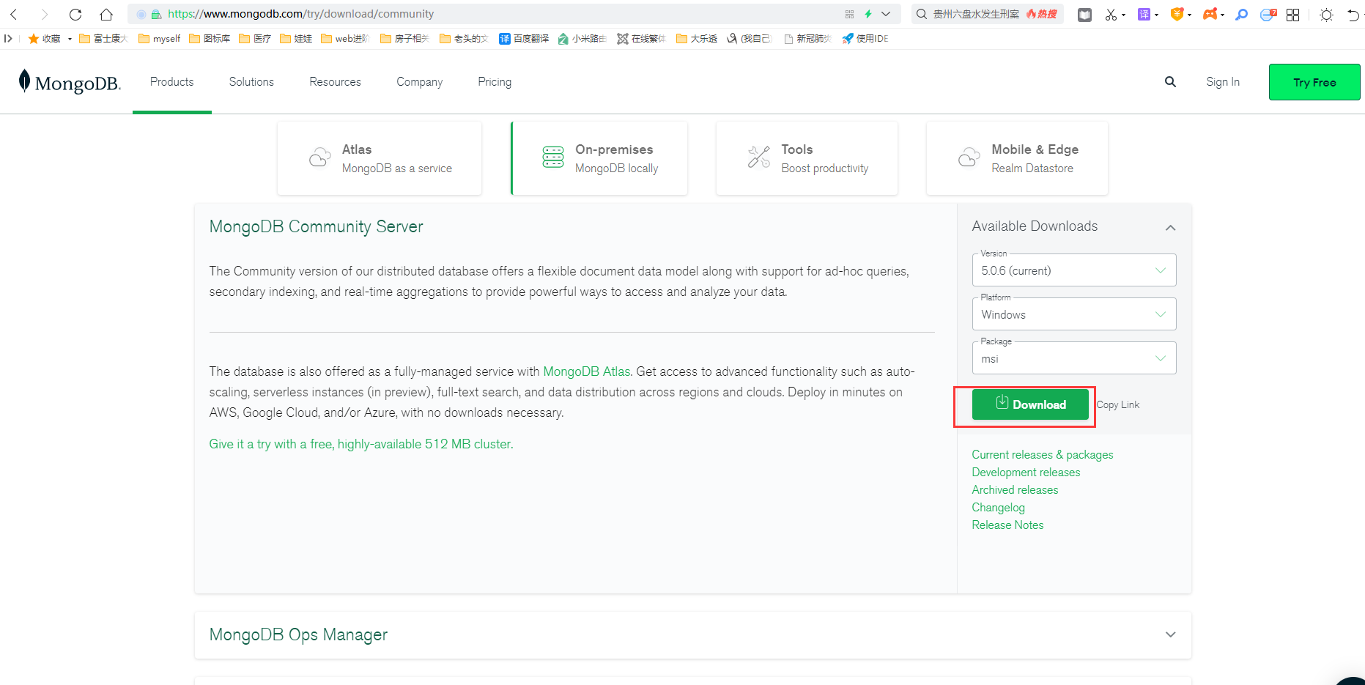Image resolution: width=1365 pixels, height=685 pixels.
Task: Click the browser search box text
Action: pos(976,14)
